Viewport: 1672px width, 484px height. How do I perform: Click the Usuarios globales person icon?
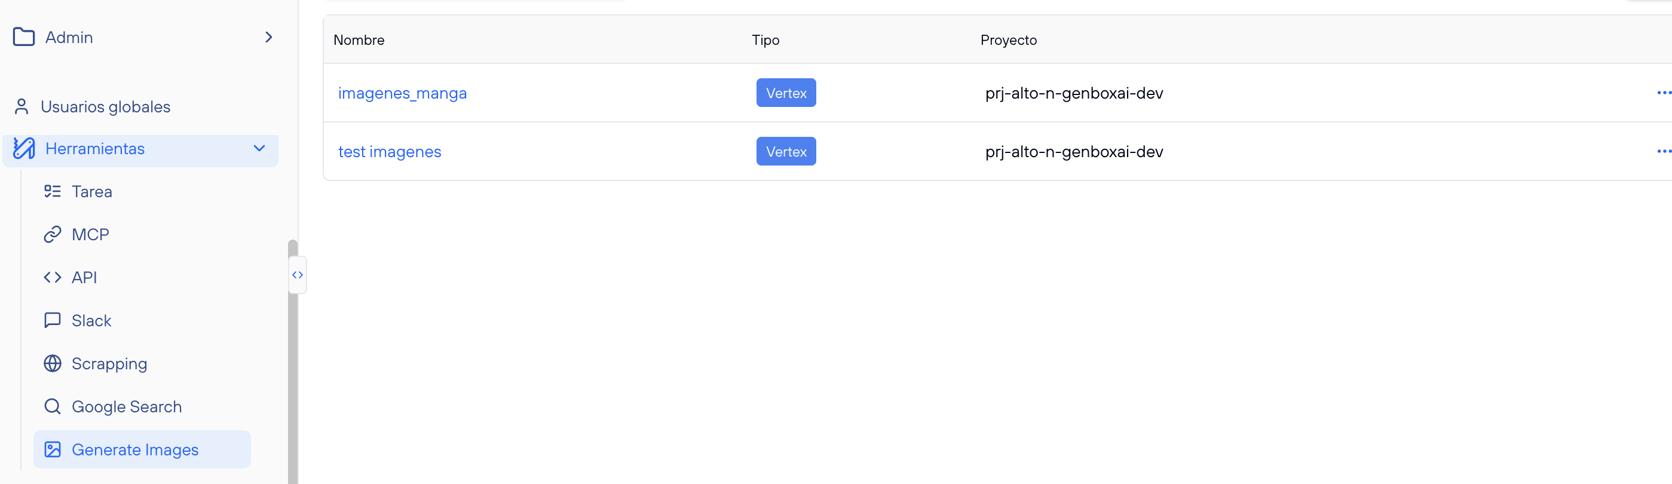pyautogui.click(x=22, y=106)
